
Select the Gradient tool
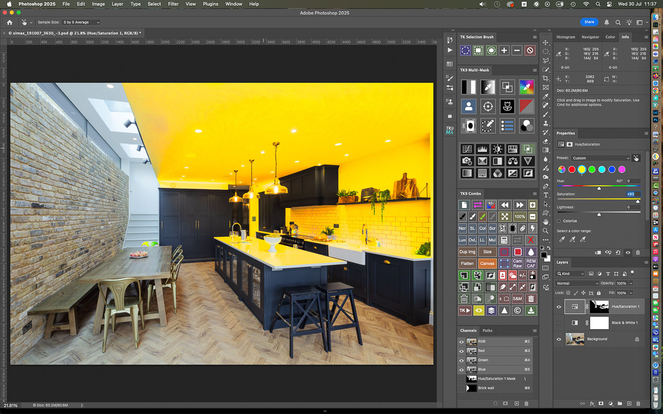546,150
